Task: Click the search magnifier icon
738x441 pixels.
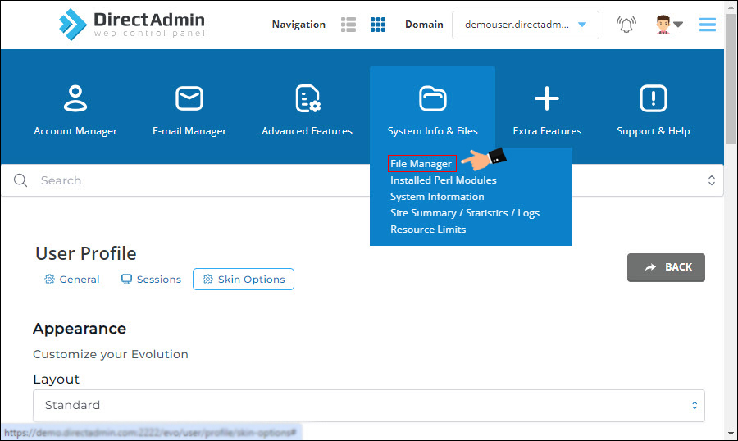Action: 20,180
